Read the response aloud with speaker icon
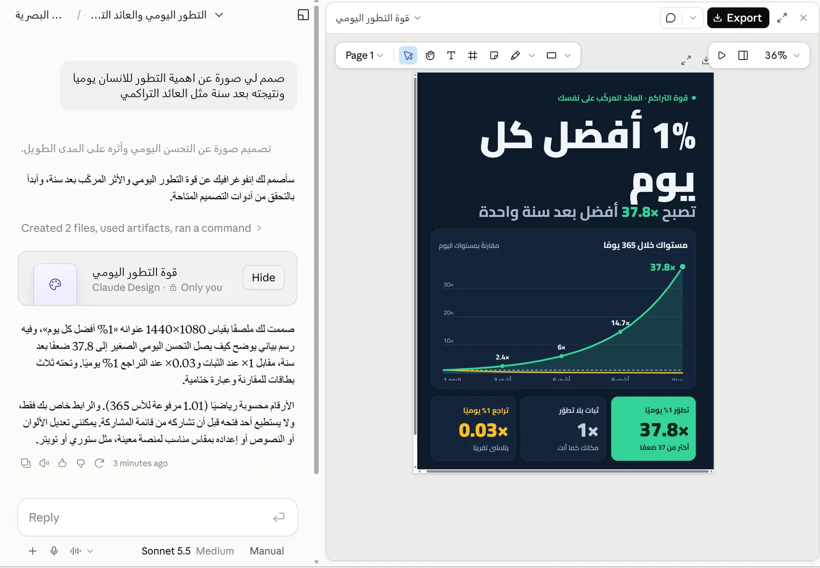This screenshot has height=568, width=820. 44,463
